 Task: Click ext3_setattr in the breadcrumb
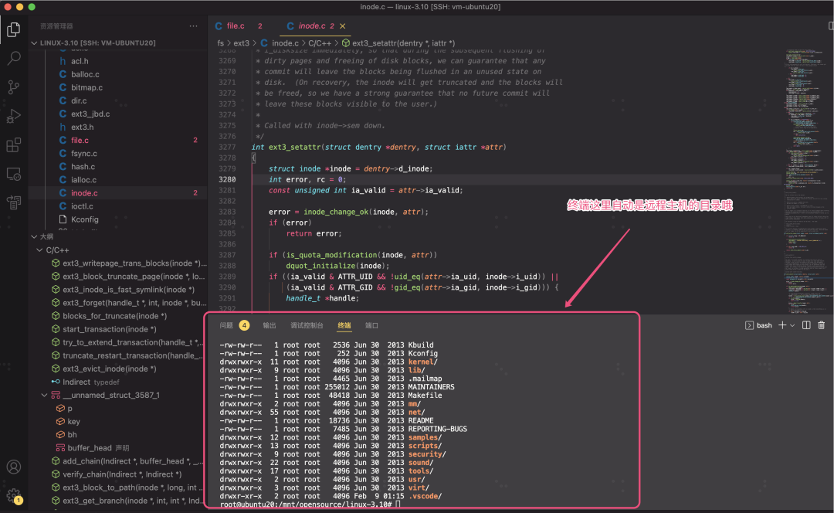[403, 43]
